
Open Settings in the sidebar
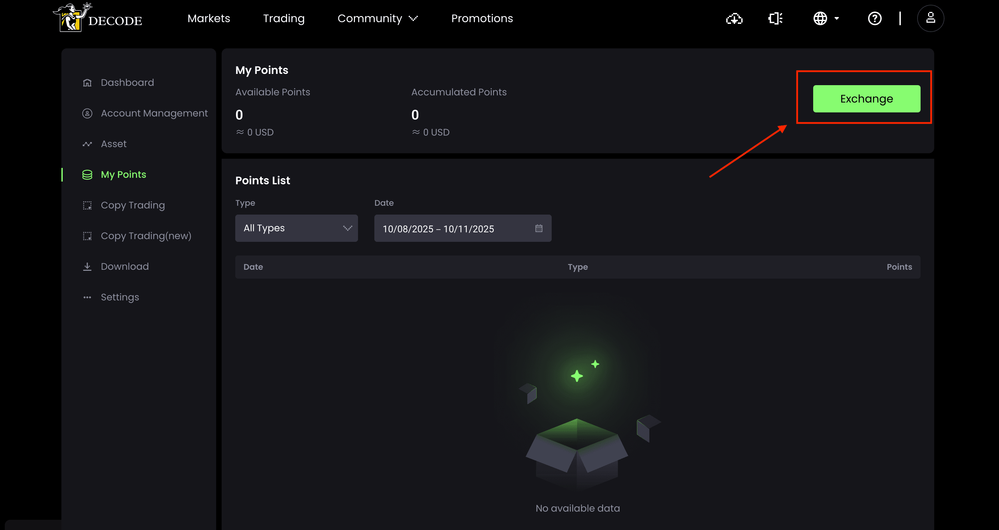[x=120, y=297]
